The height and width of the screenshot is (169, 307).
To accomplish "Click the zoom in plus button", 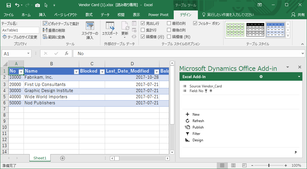I will click(x=286, y=166).
